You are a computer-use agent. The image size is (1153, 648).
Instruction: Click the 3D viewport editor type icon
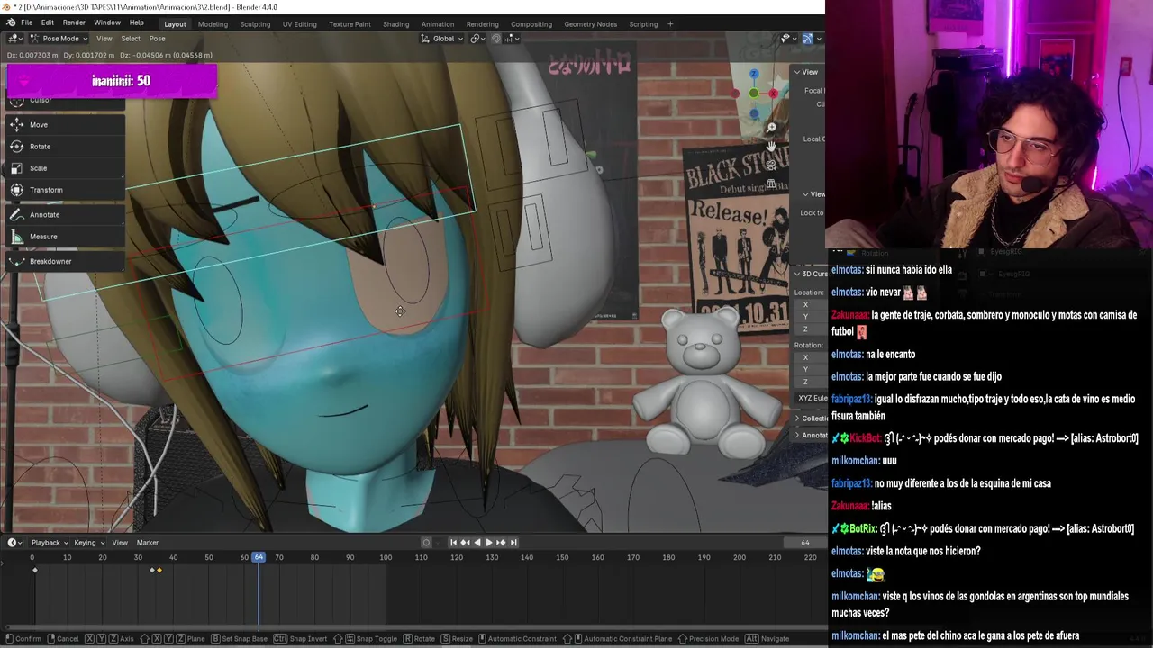(x=14, y=39)
